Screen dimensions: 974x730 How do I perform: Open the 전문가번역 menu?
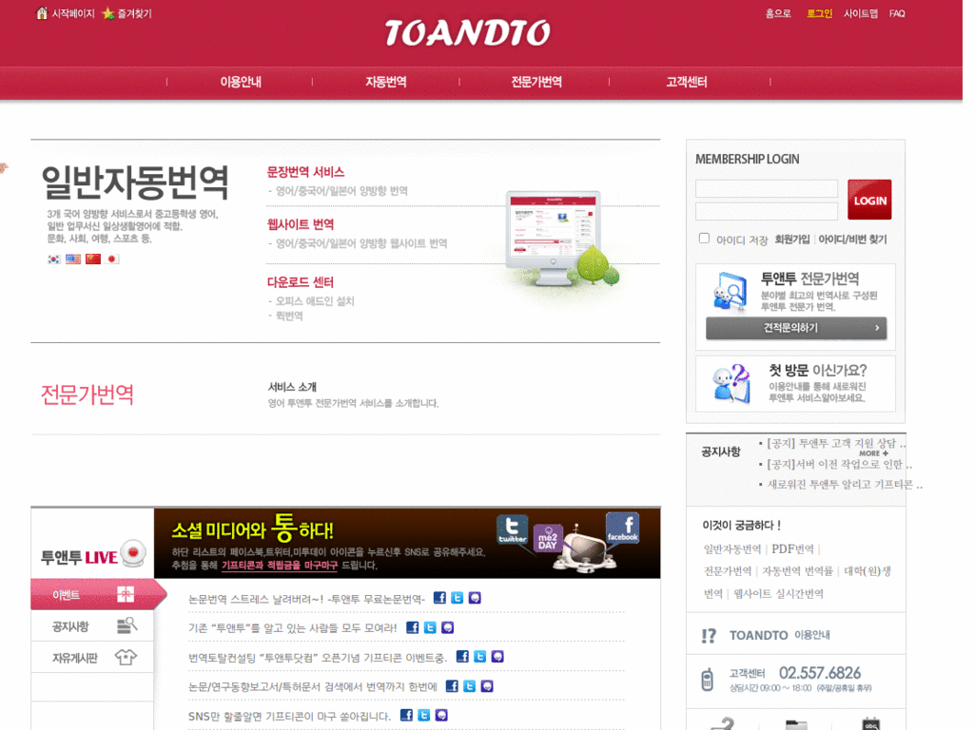(x=536, y=82)
